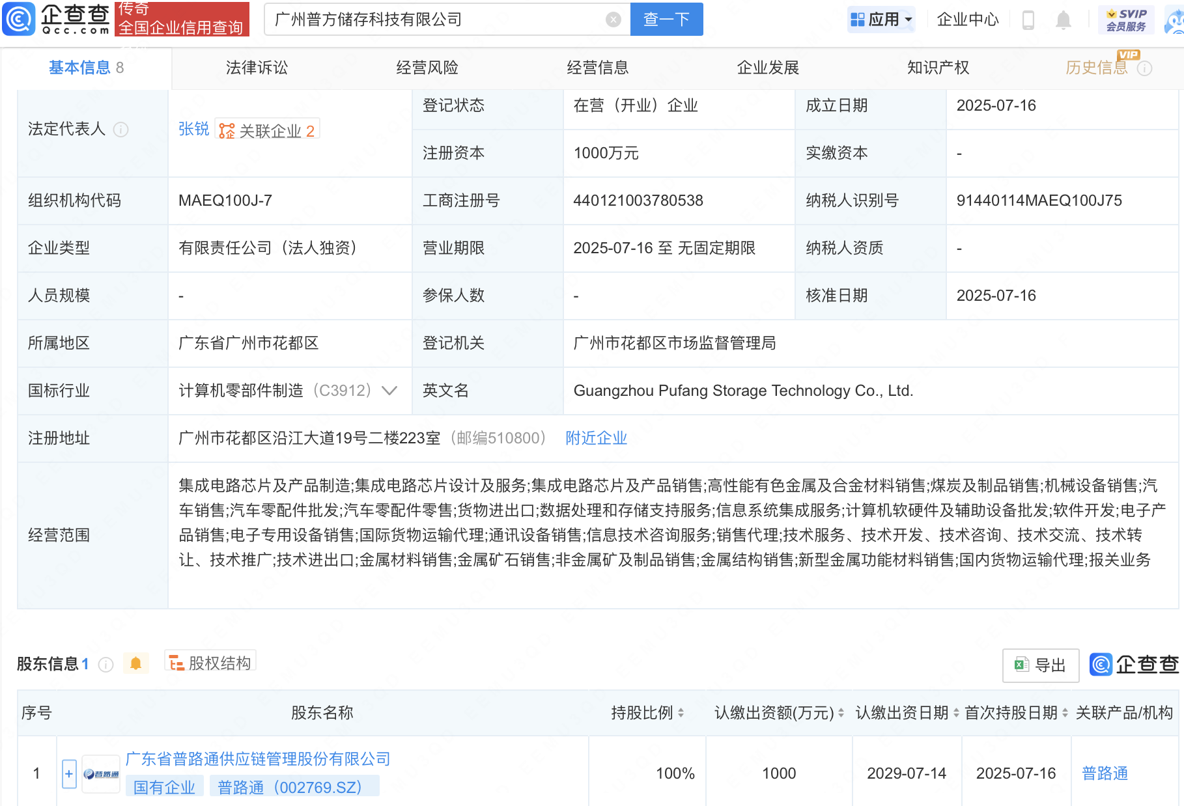The image size is (1184, 806).
Task: Click English name Guangzhou Pufang Storage Technology
Action: coord(744,391)
